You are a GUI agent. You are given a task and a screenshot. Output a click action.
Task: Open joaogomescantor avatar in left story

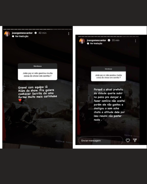[x=7, y=34]
